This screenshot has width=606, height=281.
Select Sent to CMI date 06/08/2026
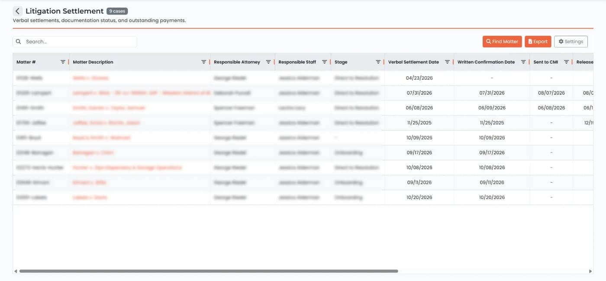551,108
